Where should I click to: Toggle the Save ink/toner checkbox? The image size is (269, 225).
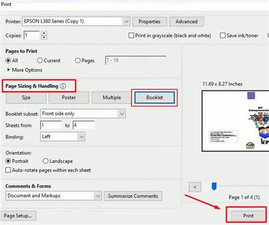click(x=222, y=36)
